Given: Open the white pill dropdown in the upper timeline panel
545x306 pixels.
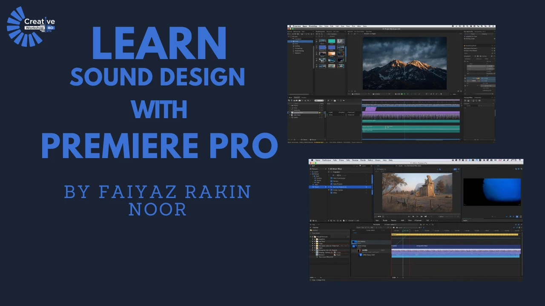Looking at the screenshot, I should (x=319, y=101).
